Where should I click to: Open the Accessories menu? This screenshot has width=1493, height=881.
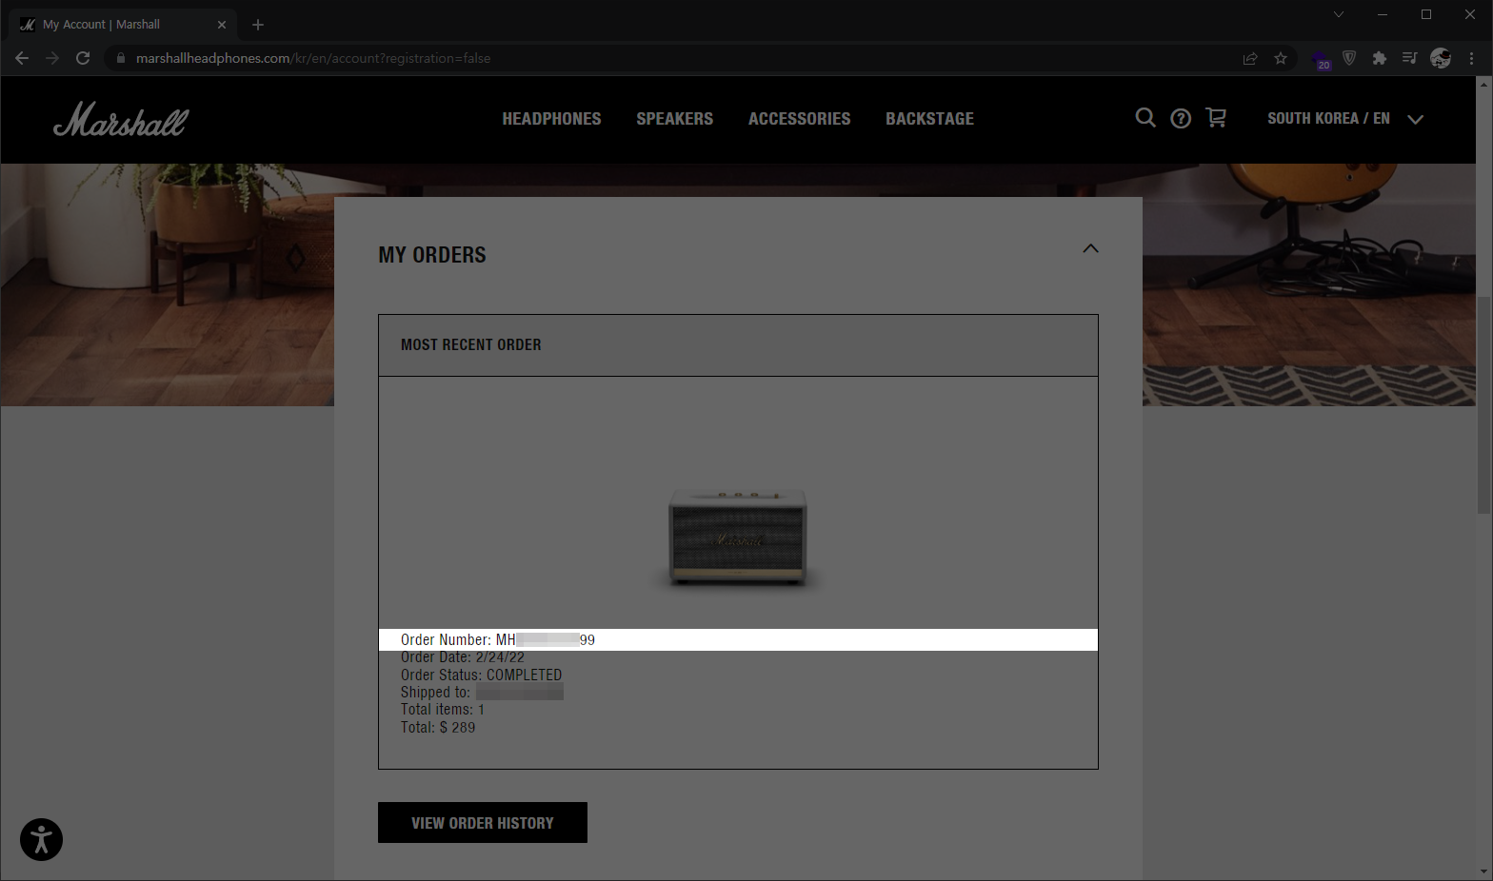tap(800, 119)
